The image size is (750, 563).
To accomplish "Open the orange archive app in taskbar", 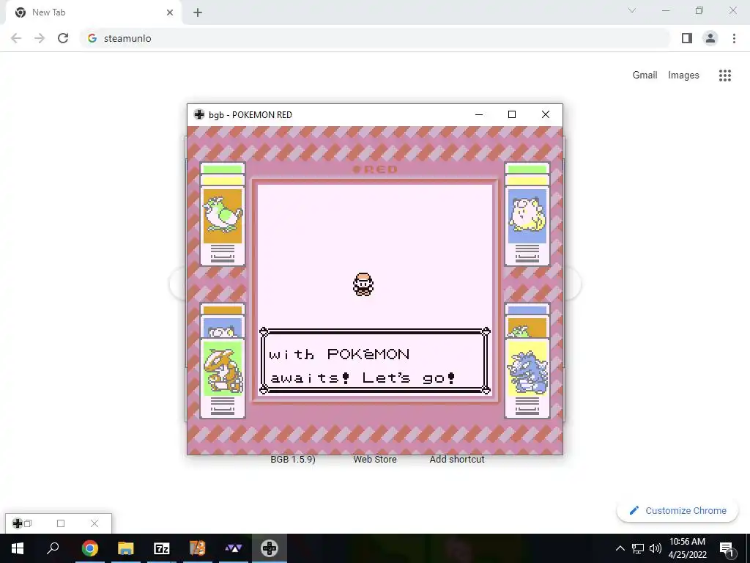I will click(198, 548).
